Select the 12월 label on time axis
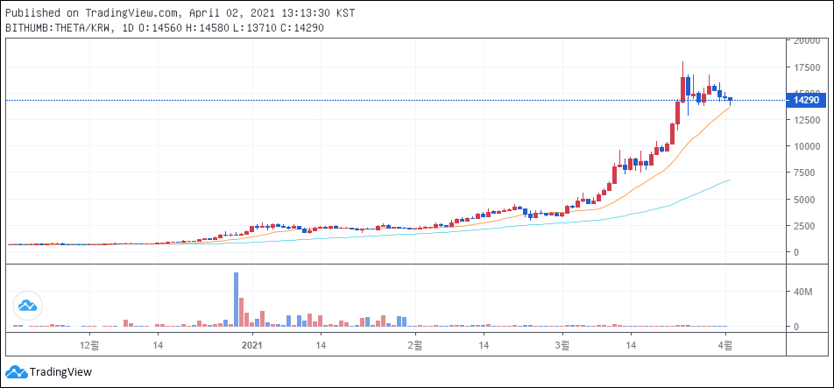Image resolution: width=834 pixels, height=388 pixels. point(89,346)
